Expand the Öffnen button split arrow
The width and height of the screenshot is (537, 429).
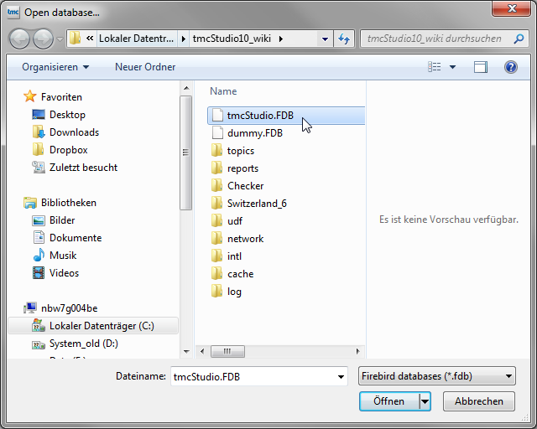tap(425, 401)
